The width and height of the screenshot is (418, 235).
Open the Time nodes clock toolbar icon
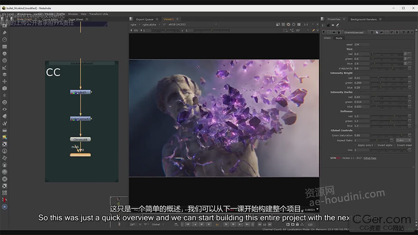click(5, 39)
